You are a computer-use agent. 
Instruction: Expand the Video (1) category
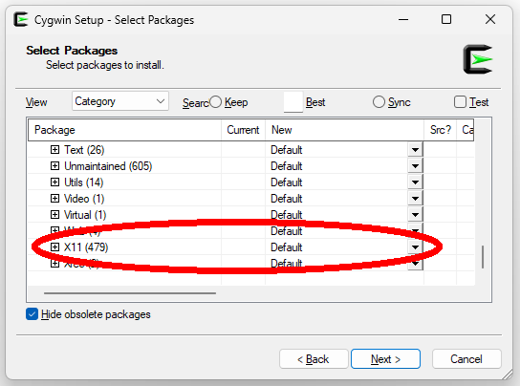(x=55, y=199)
